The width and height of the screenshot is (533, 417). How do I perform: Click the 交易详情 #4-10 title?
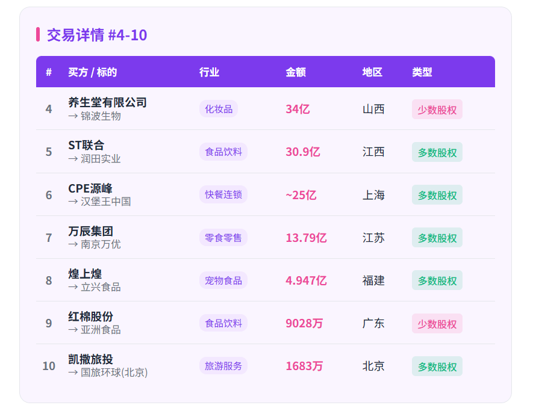point(97,35)
